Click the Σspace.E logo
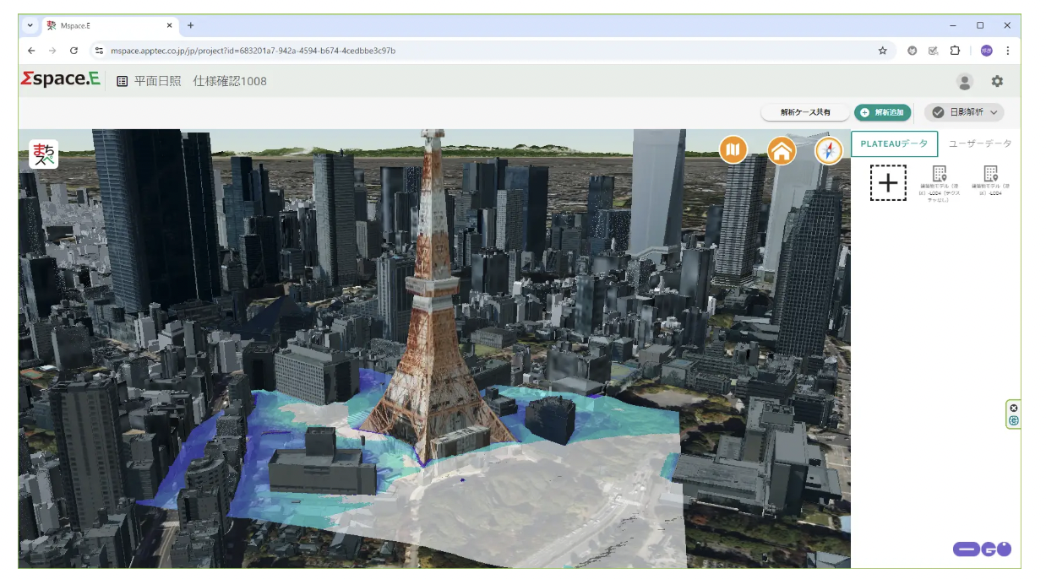Image resolution: width=1046 pixels, height=579 pixels. [x=60, y=80]
